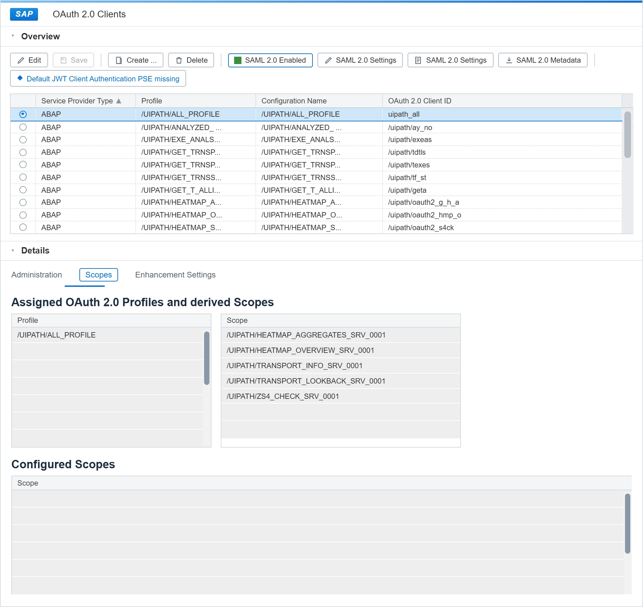This screenshot has width=643, height=607.
Task: Select radio button for /uipath/geta row
Action: click(x=23, y=190)
